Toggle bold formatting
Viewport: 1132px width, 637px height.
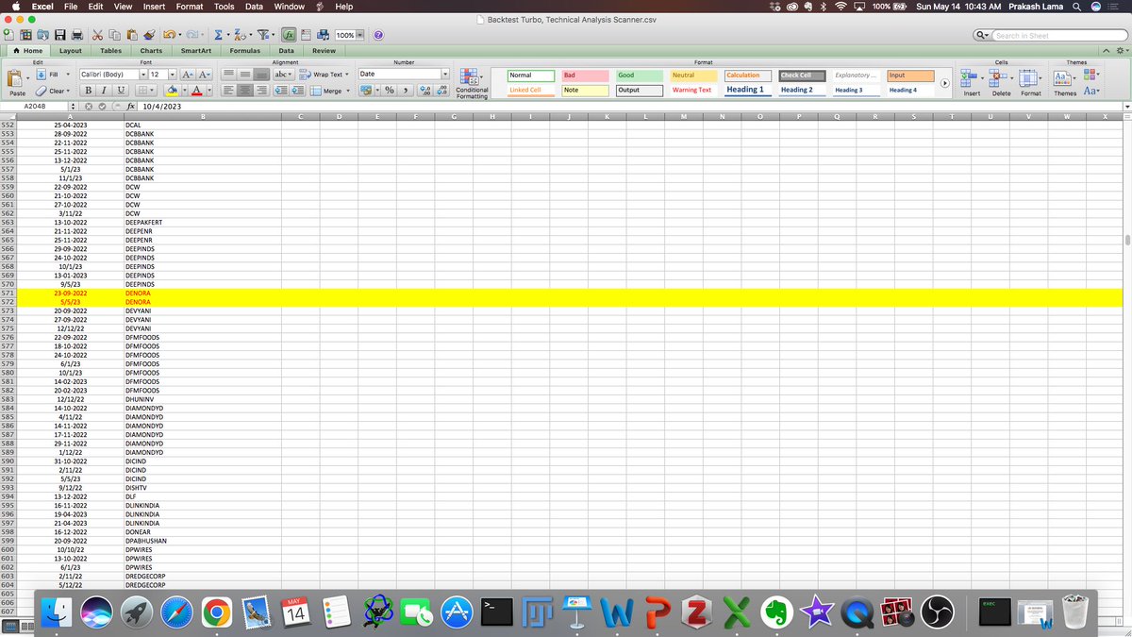coord(88,91)
